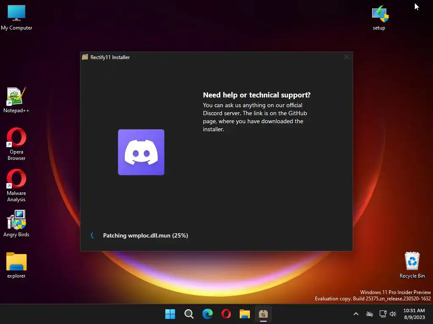Click the 'Windows 11 Pro Insider Preview' watermark line
Viewport: 433px width, 324px height.
pos(395,292)
